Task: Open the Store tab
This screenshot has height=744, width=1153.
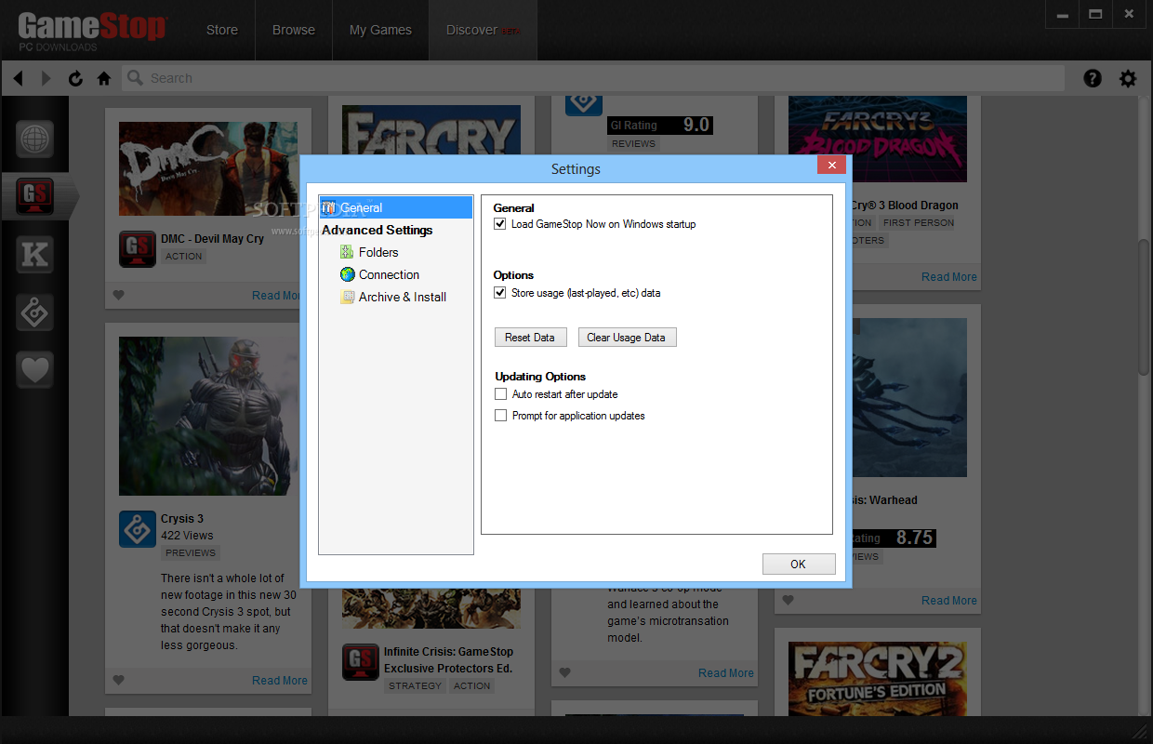Action: coord(222,30)
